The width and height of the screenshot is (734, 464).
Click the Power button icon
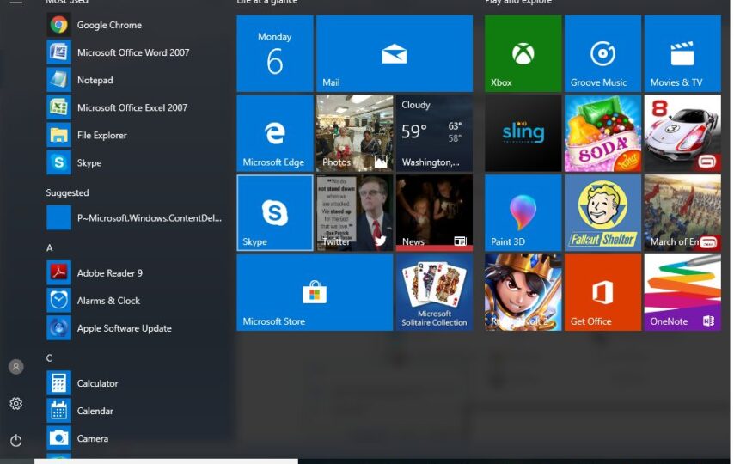(x=16, y=441)
